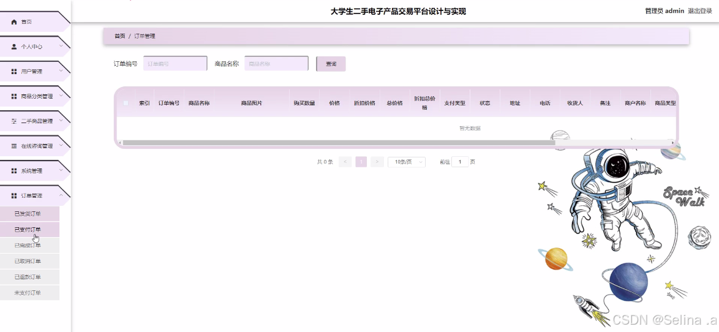Click the table scrollbar's right arrow
Viewport: 719px width, 332px height.
click(x=674, y=143)
